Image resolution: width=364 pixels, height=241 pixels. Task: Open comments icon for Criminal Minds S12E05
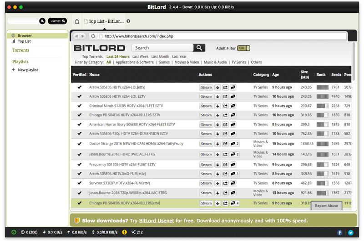pos(233,106)
